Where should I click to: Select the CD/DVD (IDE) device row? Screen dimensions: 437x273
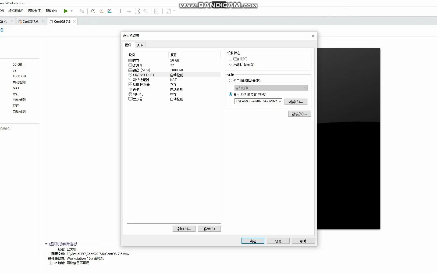click(x=174, y=75)
